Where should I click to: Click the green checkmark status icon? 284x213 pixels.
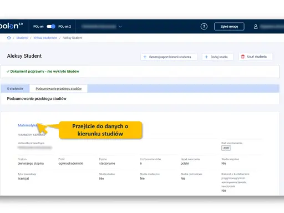[8, 72]
